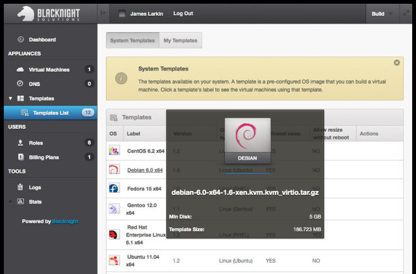Collapse sidebar using the arrow toggle icon
The image size is (416, 274).
click(x=103, y=13)
